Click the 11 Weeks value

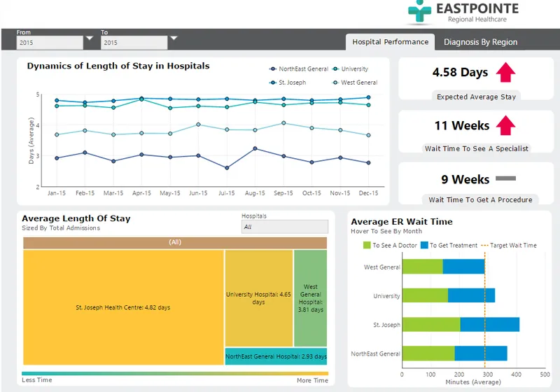coord(462,126)
